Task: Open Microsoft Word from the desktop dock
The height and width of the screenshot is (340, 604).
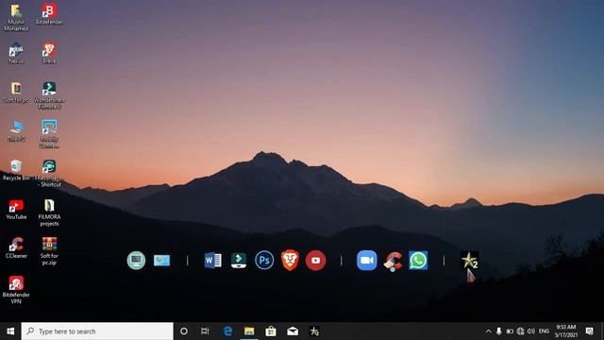Action: pos(212,261)
